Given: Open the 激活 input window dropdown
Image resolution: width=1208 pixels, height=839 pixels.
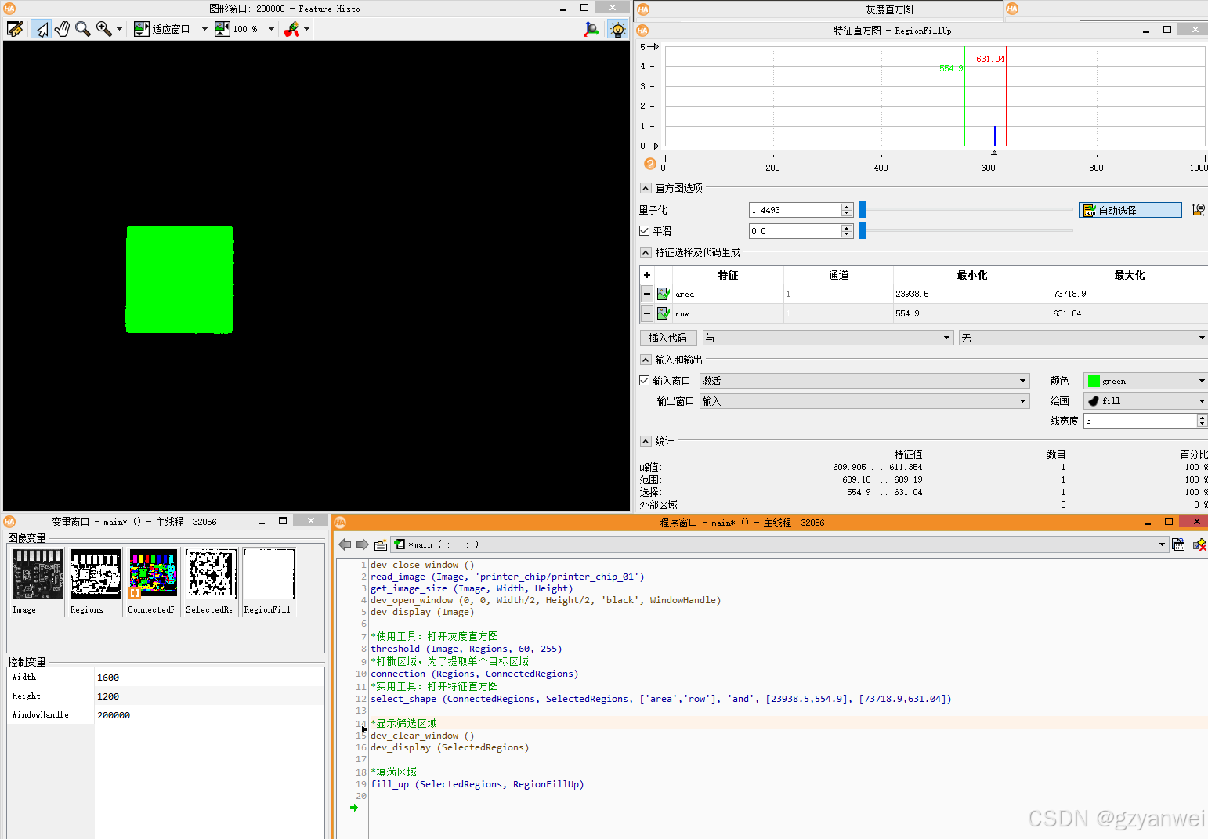Looking at the screenshot, I should [865, 381].
